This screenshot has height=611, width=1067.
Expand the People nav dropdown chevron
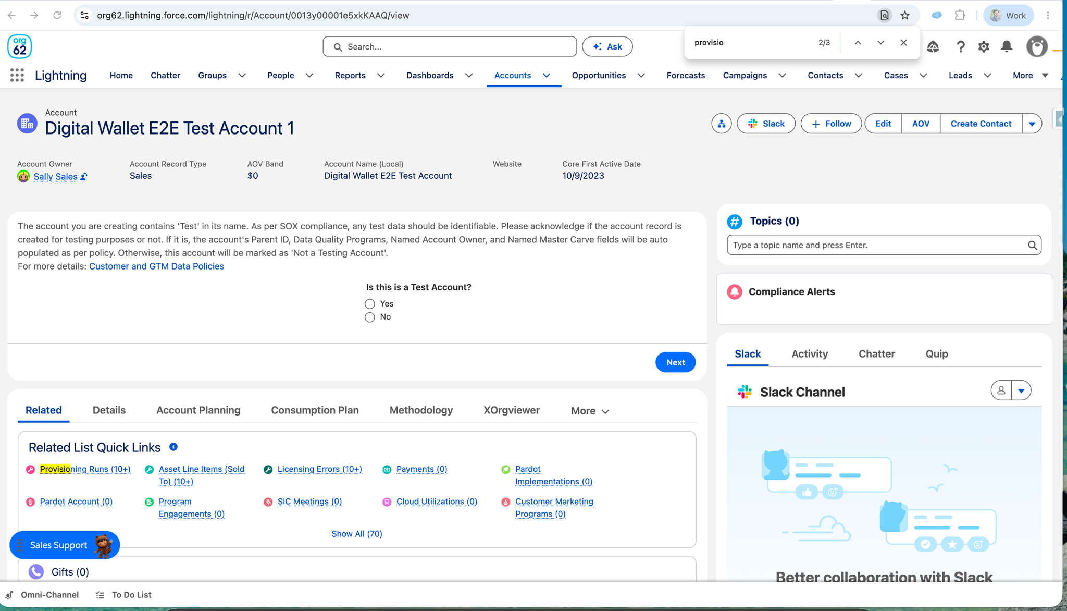[309, 76]
